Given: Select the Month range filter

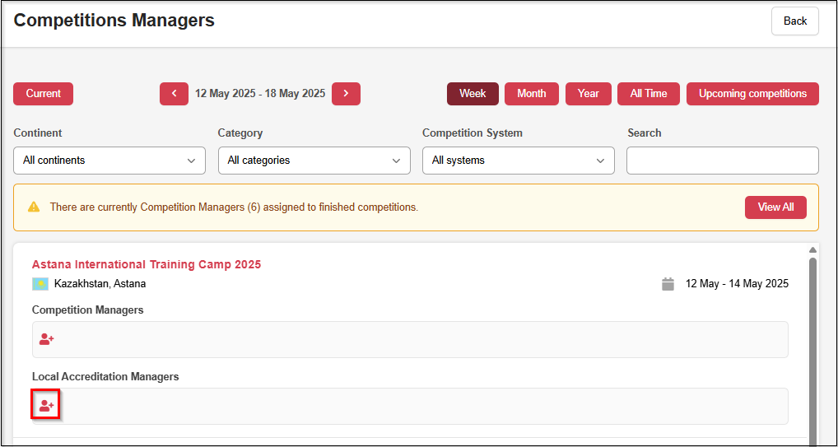Looking at the screenshot, I should (x=531, y=94).
